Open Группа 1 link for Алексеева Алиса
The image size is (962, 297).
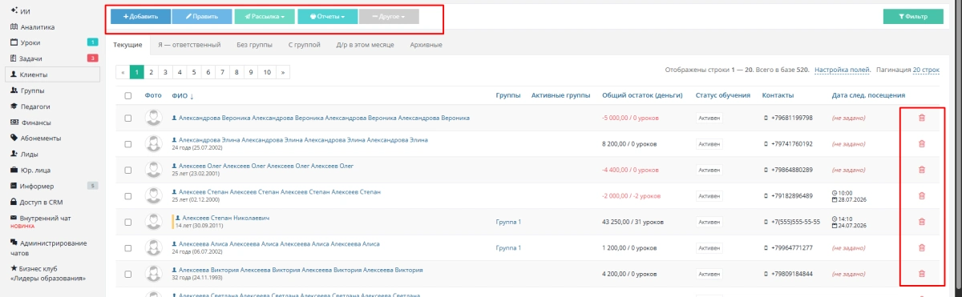[x=508, y=247]
